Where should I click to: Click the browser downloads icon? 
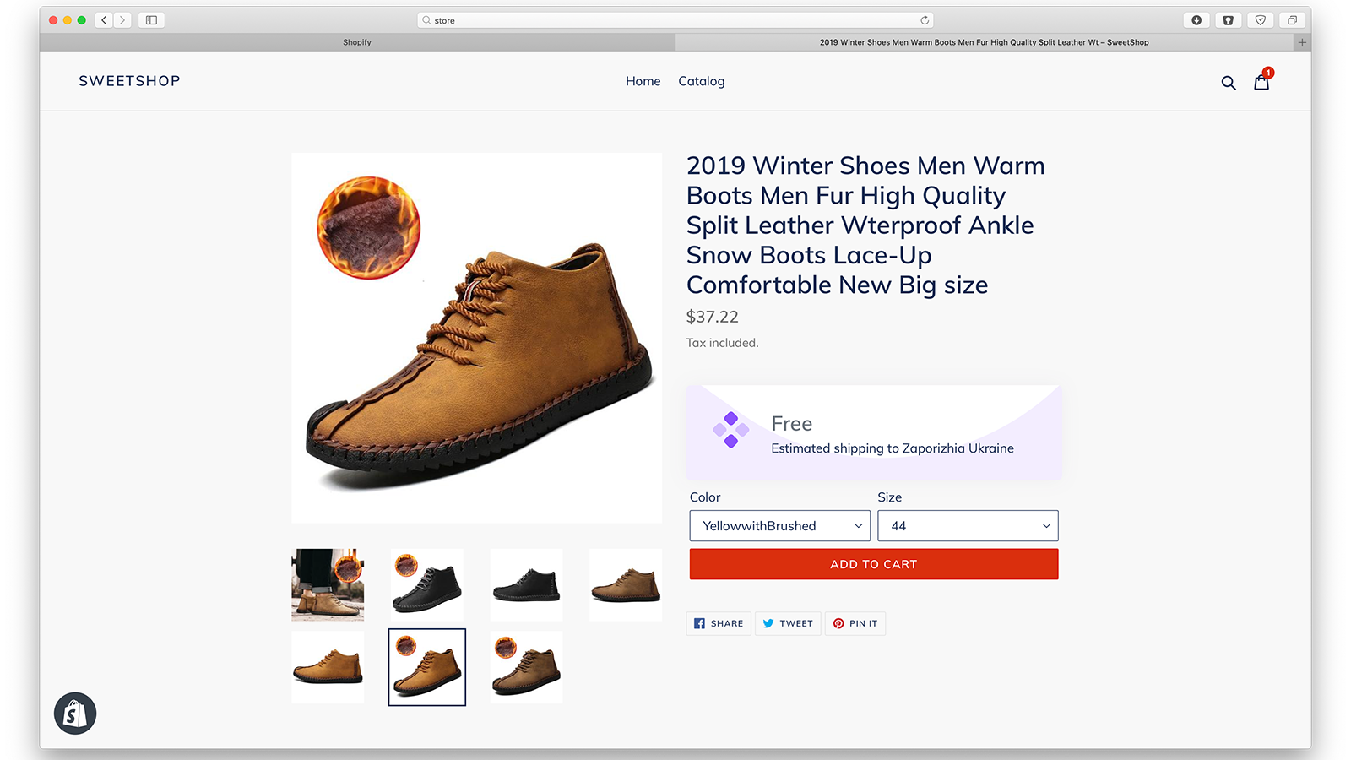pos(1196,19)
